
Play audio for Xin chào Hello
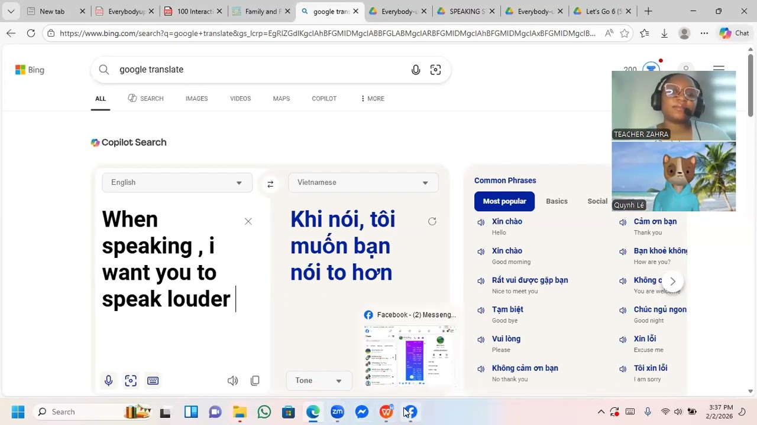pos(481,222)
